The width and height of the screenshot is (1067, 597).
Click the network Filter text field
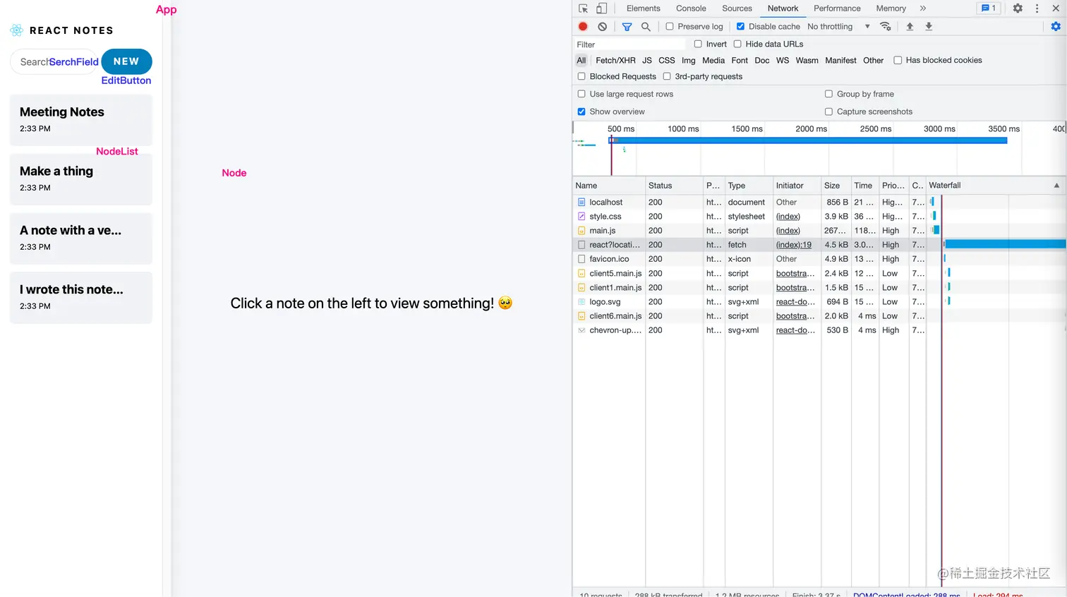(x=630, y=44)
